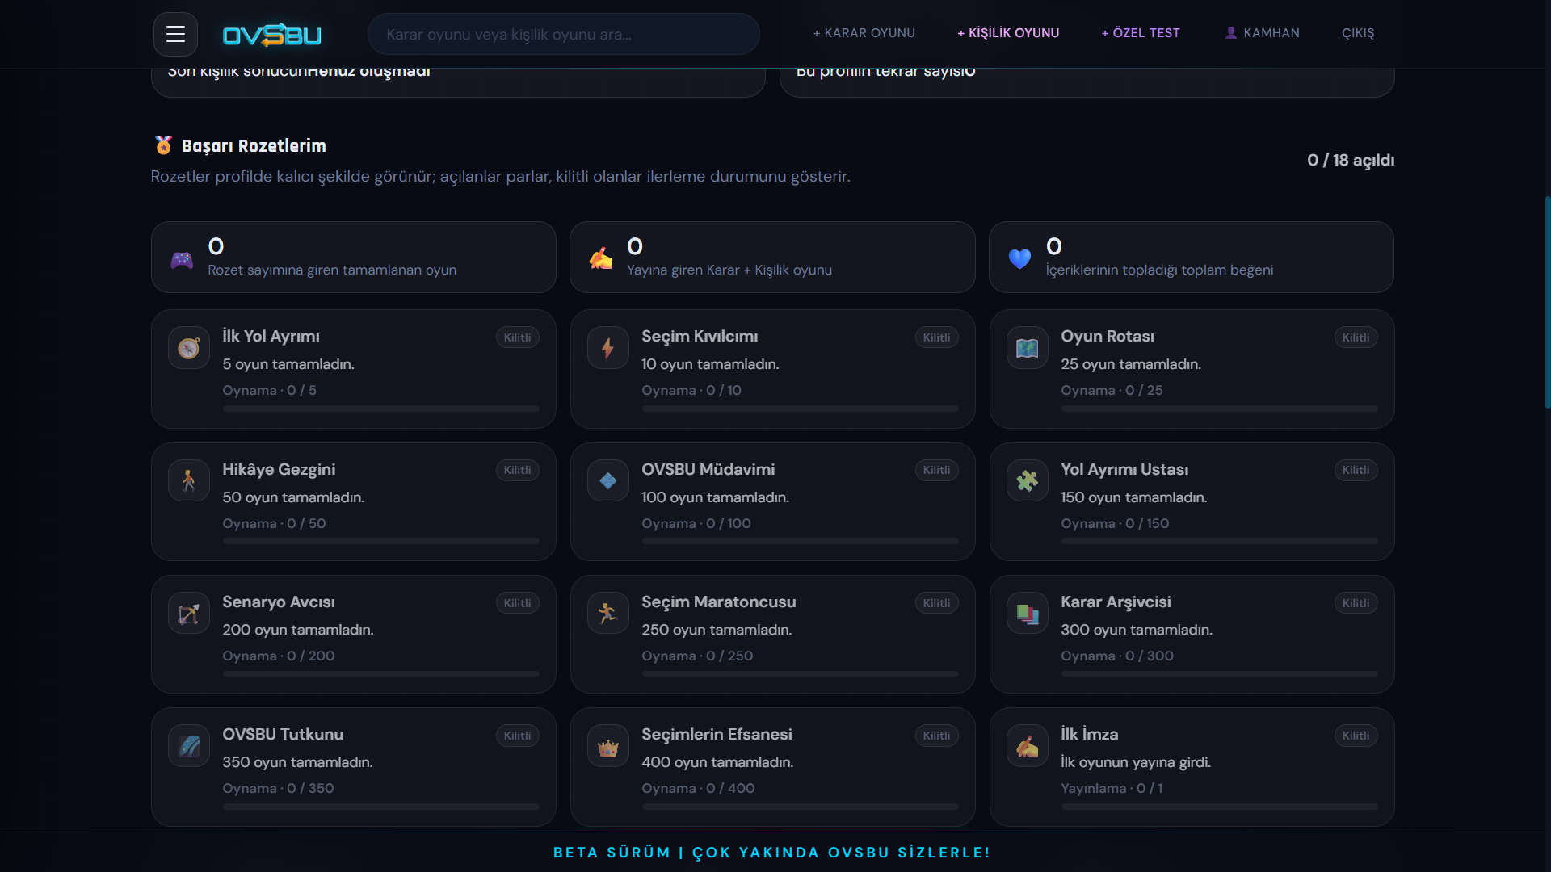Viewport: 1551px width, 872px height.
Task: Click 'Yayına giren Karar + Kişilik oyunu' text
Action: point(729,270)
